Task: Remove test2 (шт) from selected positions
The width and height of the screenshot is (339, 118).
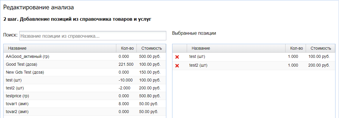Action: coord(177,66)
